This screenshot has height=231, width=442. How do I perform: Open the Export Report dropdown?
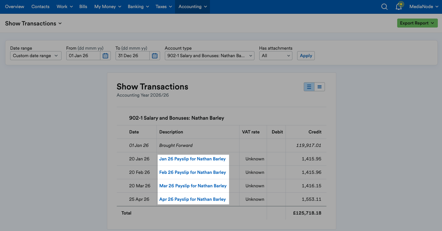click(x=418, y=23)
